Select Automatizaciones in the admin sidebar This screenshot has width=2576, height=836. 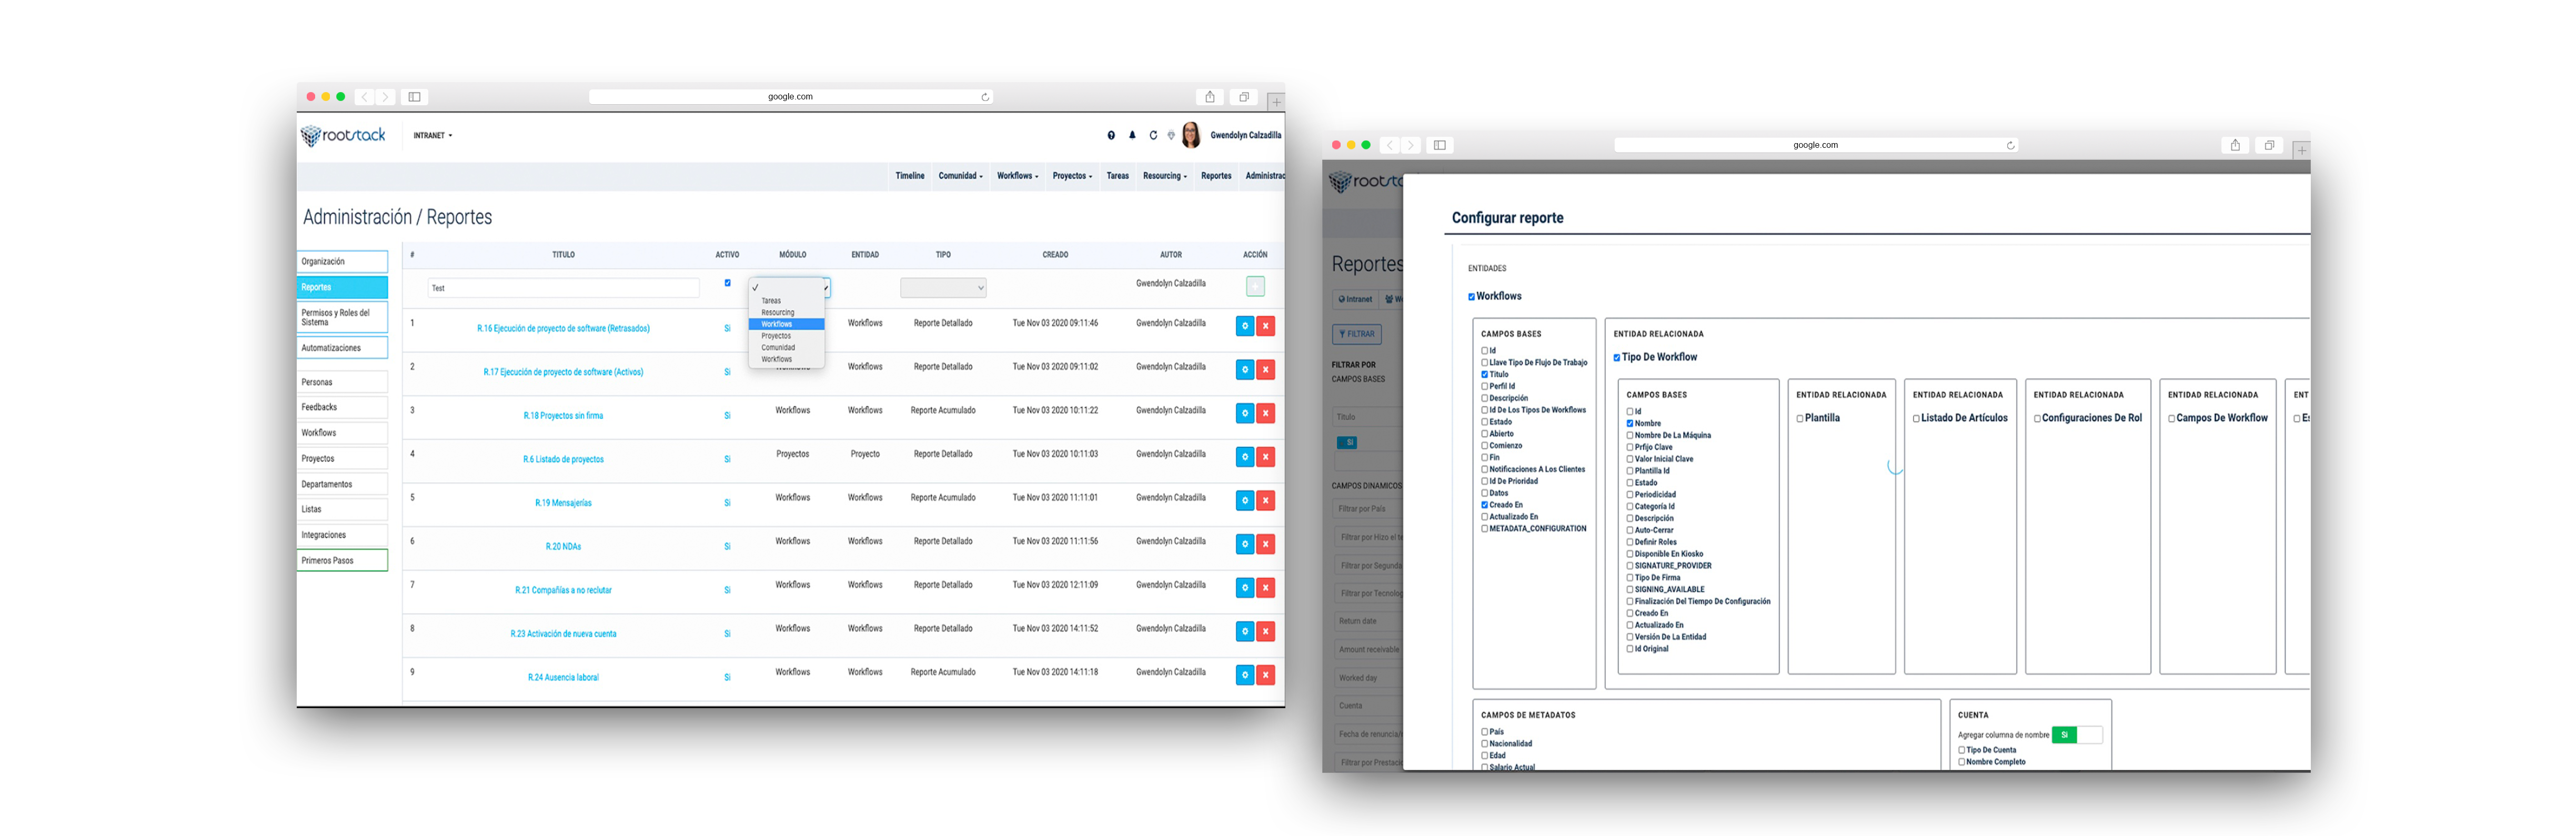342,348
